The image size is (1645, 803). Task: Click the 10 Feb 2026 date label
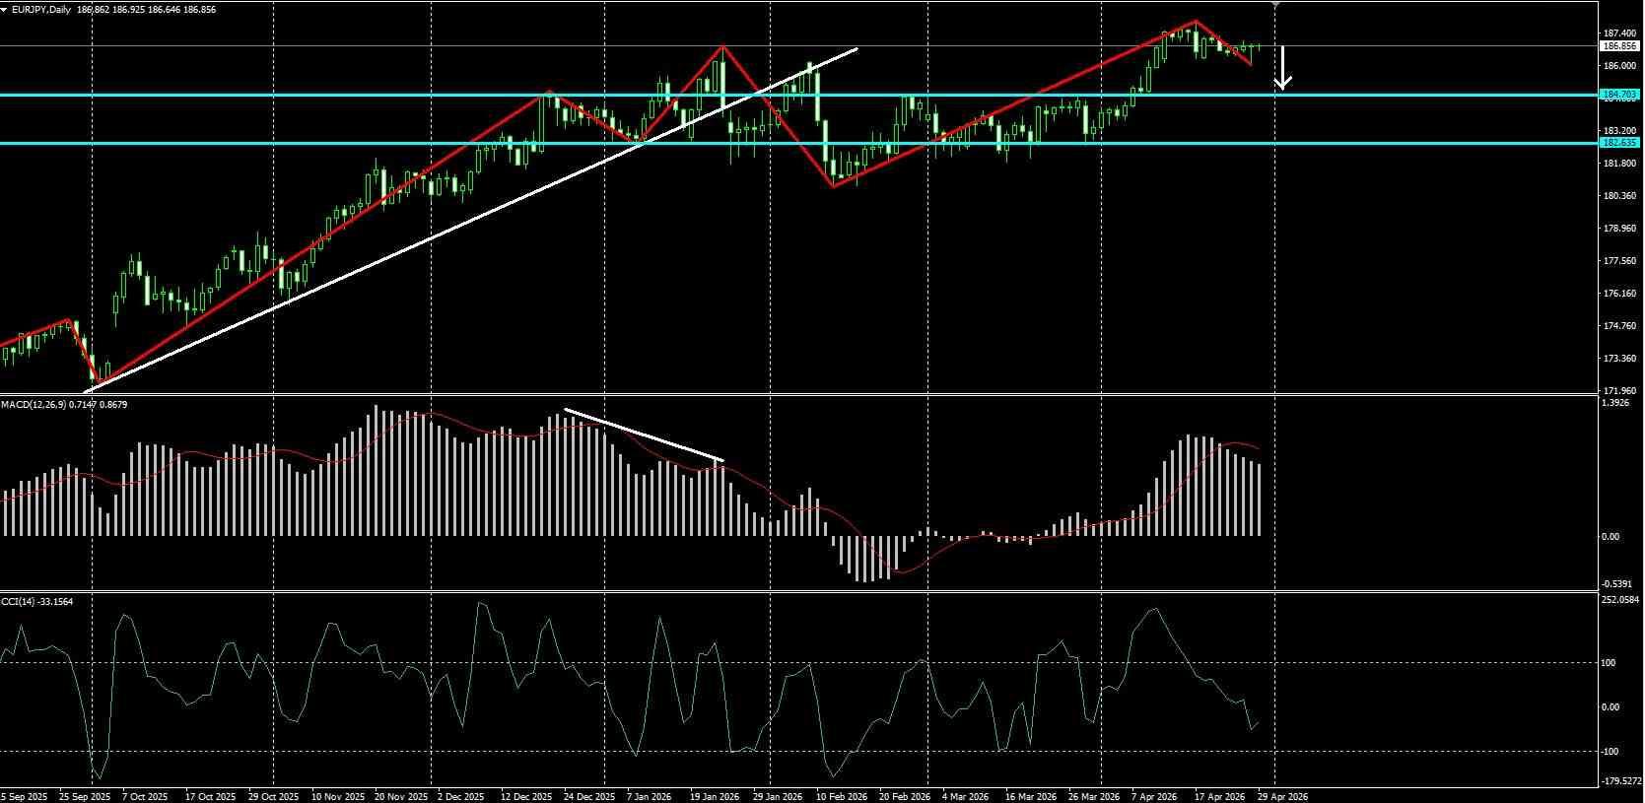(843, 796)
